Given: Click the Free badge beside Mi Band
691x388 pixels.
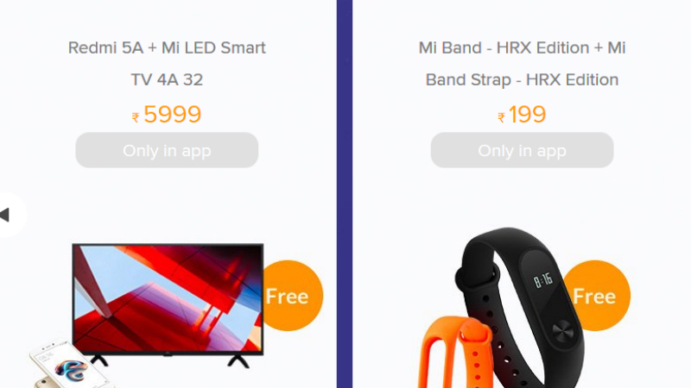Looking at the screenshot, I should click(x=596, y=296).
